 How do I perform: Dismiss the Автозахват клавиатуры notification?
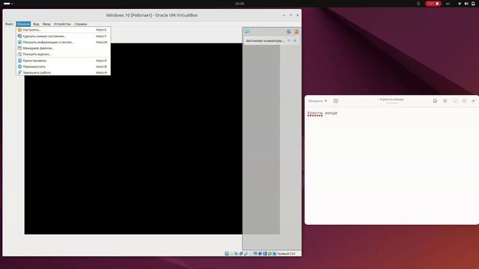[x=295, y=40]
